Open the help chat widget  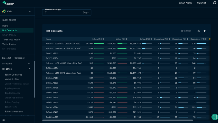pos(215,117)
